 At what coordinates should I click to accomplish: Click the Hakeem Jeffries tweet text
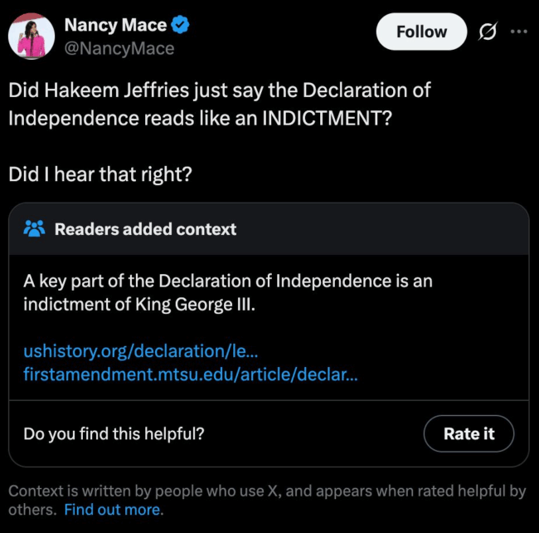pos(219,104)
